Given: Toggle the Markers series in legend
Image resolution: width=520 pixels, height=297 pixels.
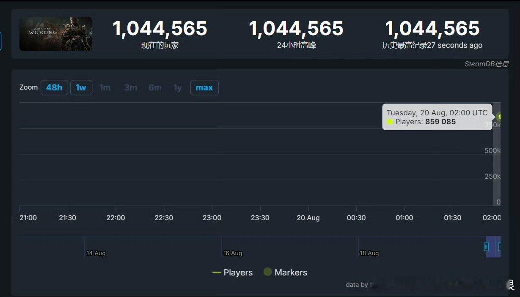Looking at the screenshot, I should coord(286,272).
